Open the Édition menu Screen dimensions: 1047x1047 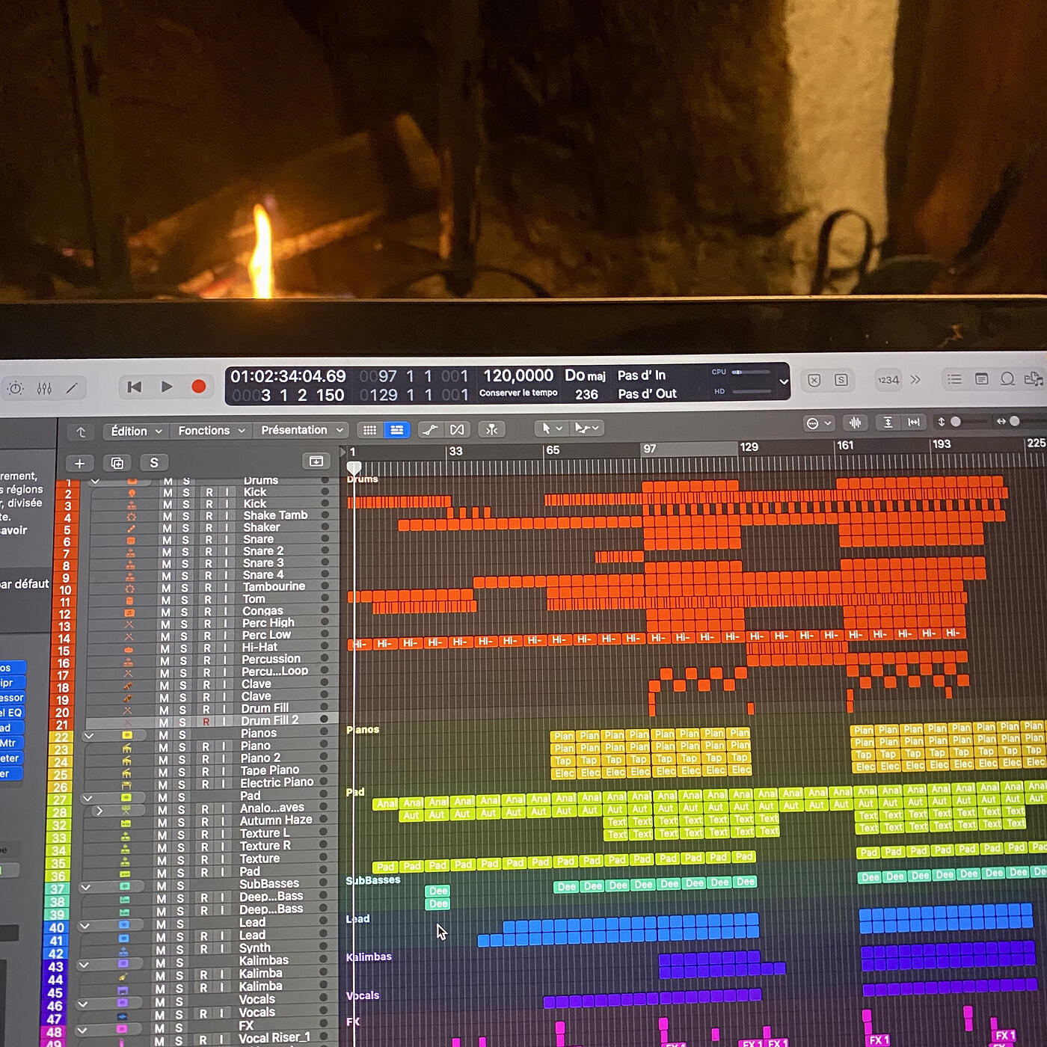pos(136,431)
